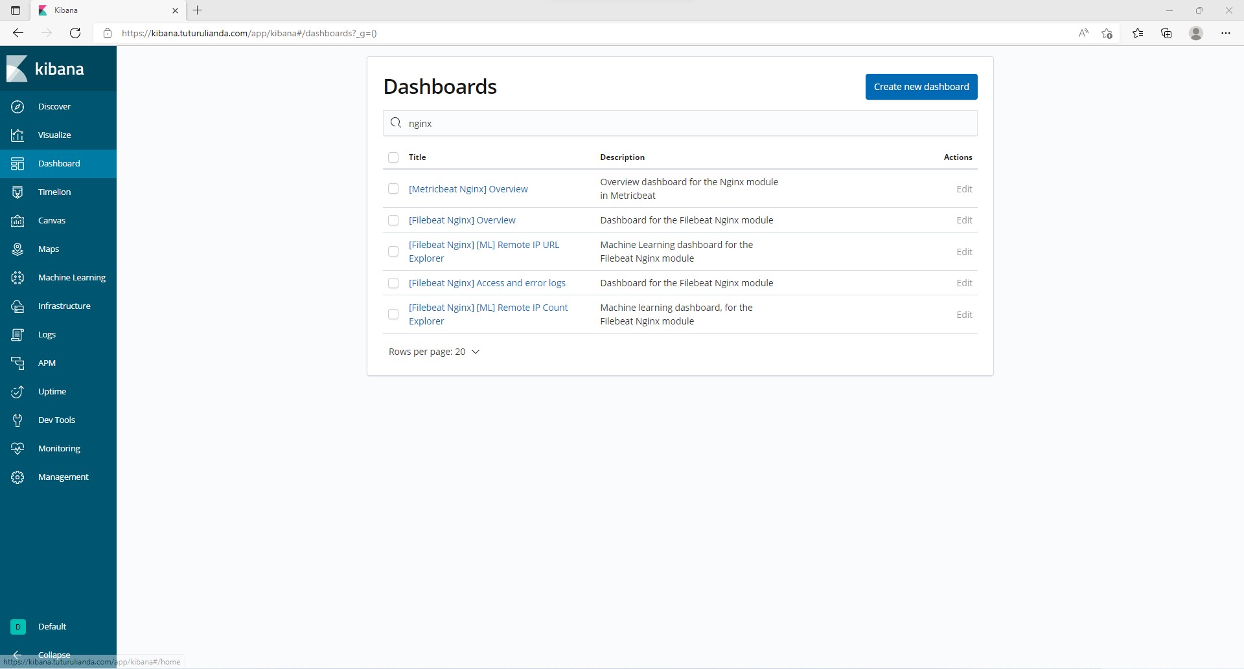
Task: View site information lock icon
Action: [108, 33]
